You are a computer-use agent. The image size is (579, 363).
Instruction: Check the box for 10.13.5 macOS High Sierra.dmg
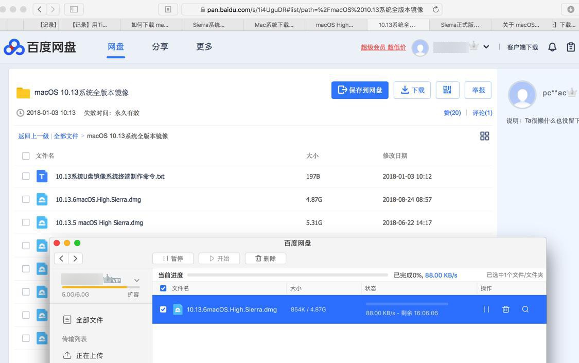click(x=26, y=222)
